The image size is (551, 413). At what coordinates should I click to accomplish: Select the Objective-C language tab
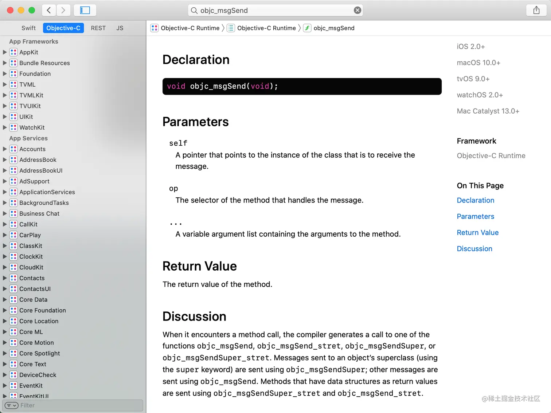[x=63, y=28]
